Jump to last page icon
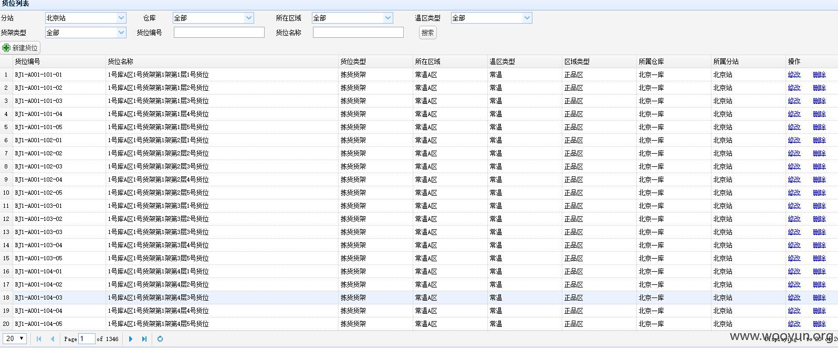 [x=144, y=339]
